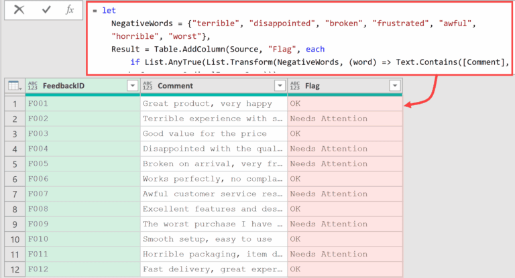The height and width of the screenshot is (278, 515).
Task: Click cell F011
Action: 82,255
